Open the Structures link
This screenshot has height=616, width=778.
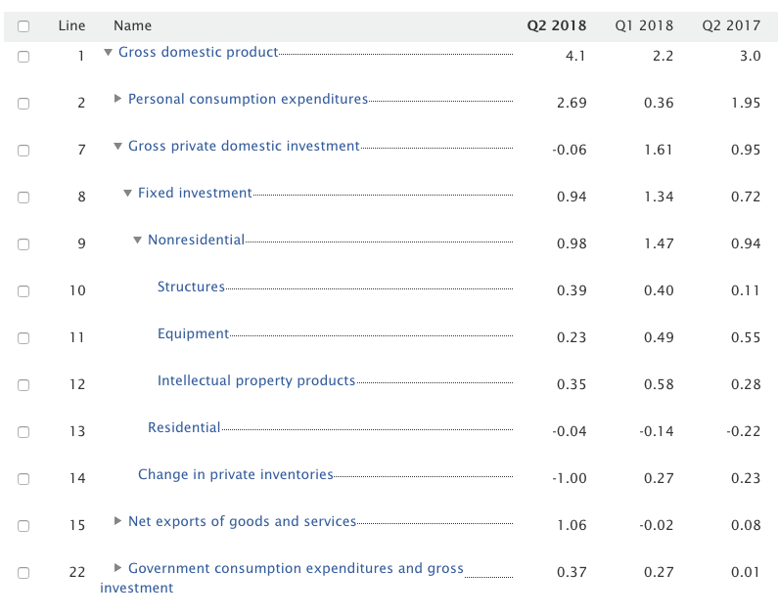[x=191, y=287]
